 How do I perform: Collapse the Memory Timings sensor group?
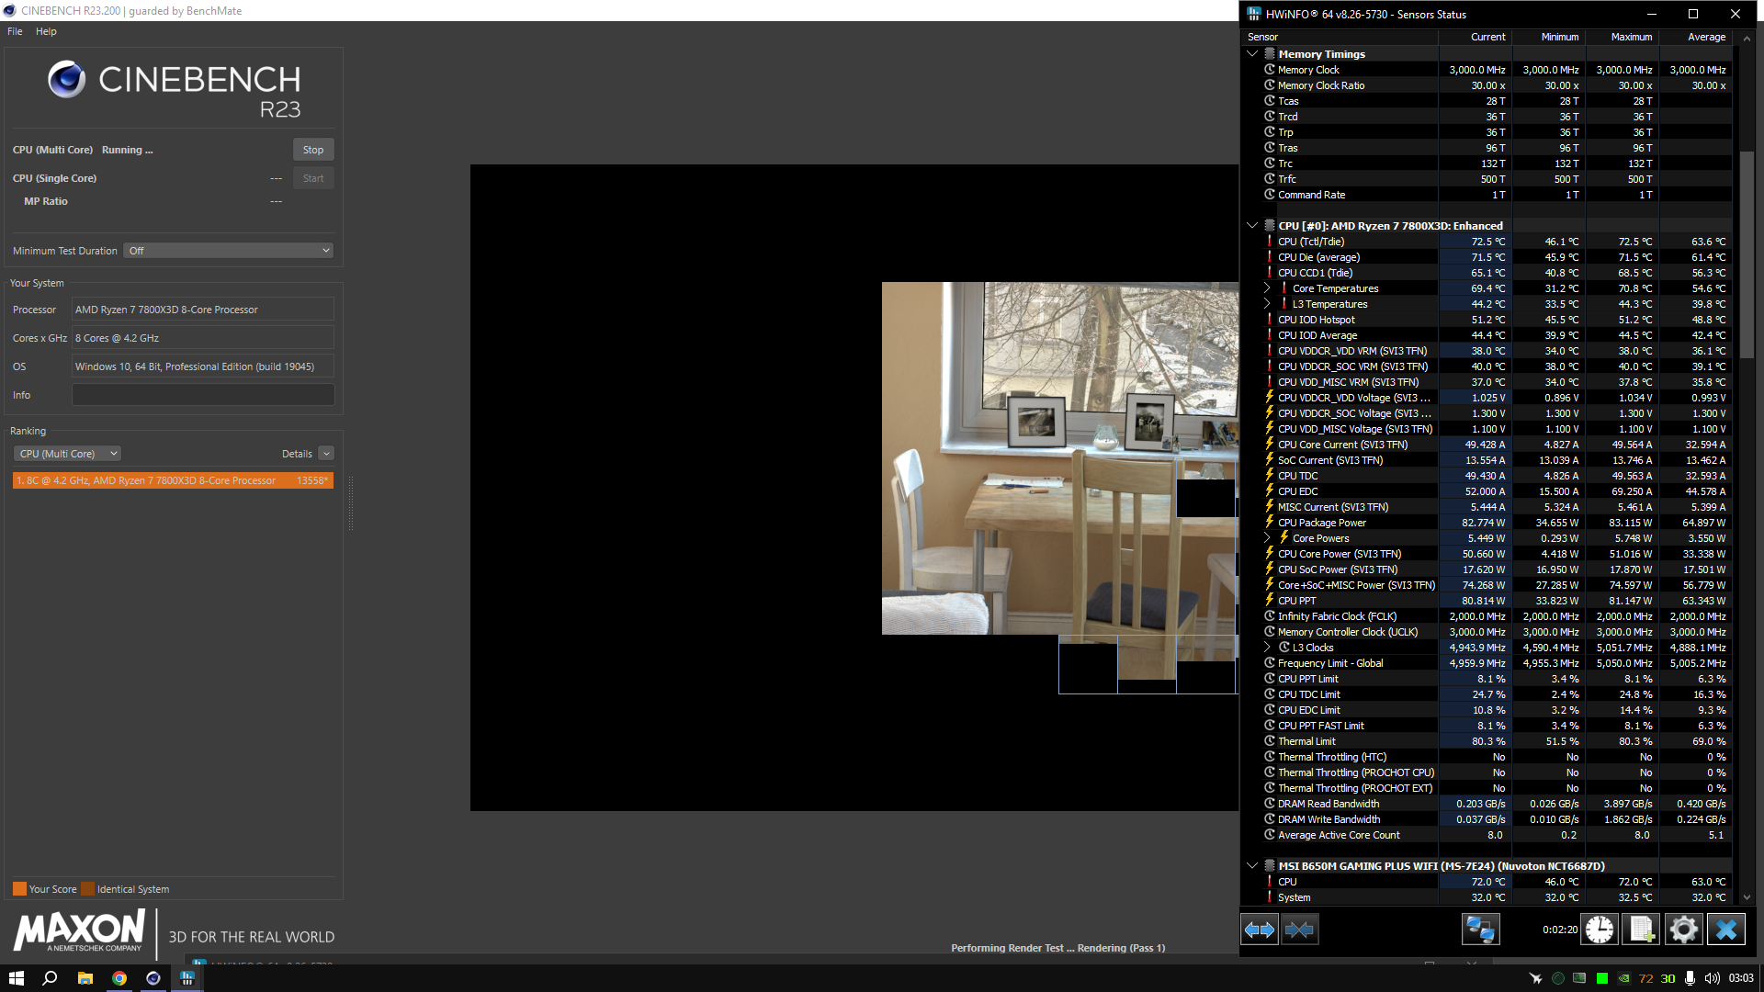point(1251,53)
